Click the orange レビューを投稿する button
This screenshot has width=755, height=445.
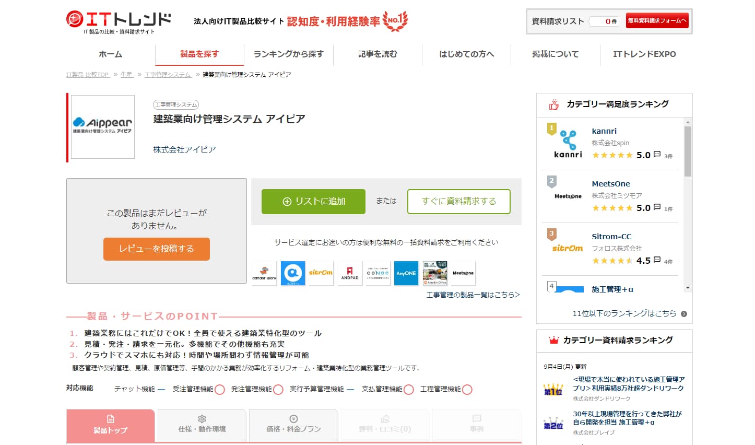[x=157, y=249]
